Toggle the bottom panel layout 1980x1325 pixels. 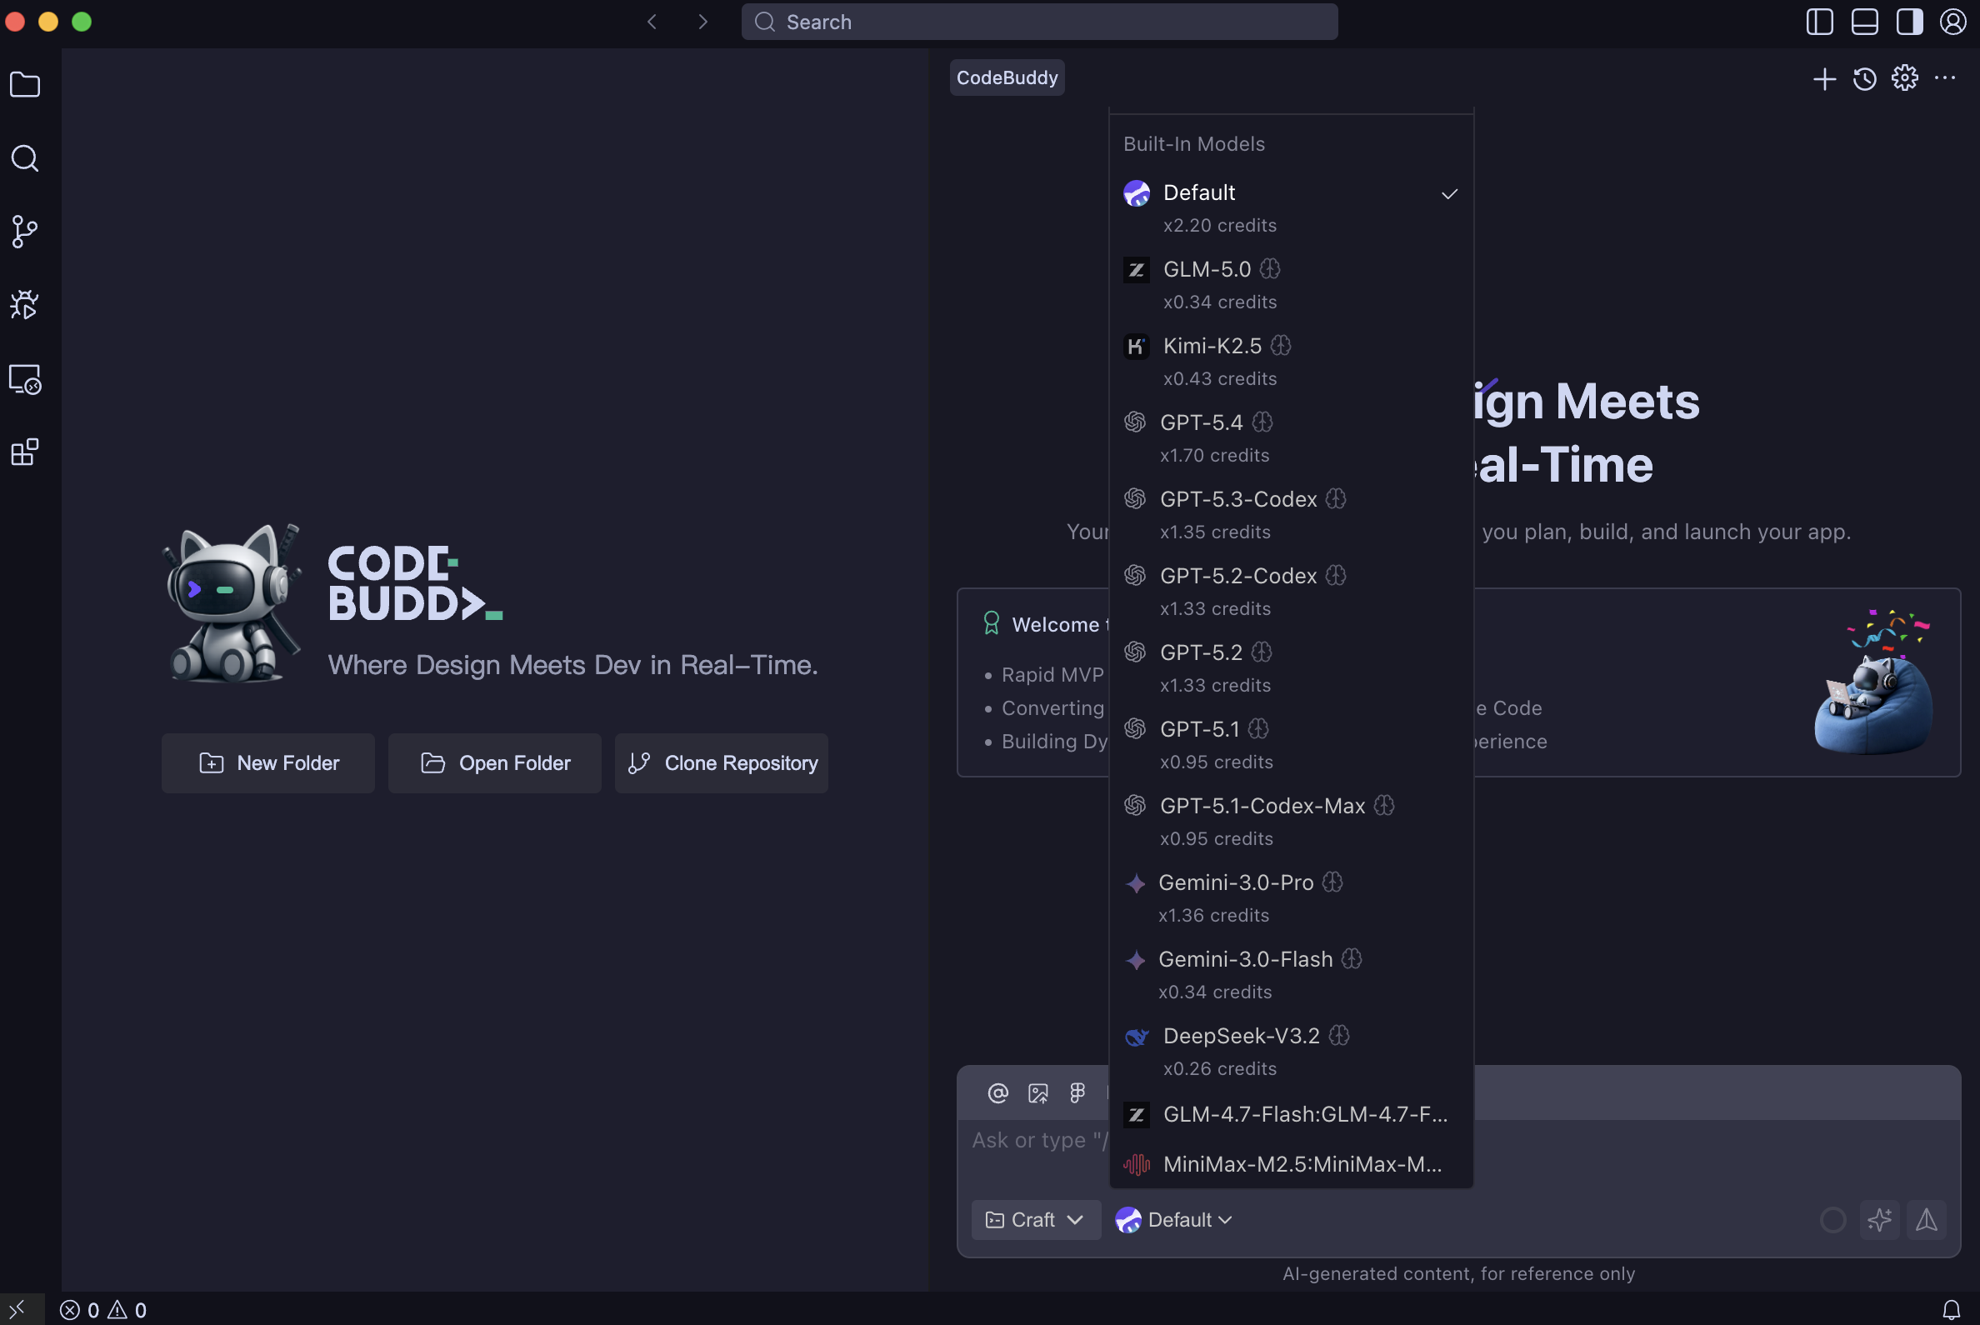pyautogui.click(x=1863, y=22)
